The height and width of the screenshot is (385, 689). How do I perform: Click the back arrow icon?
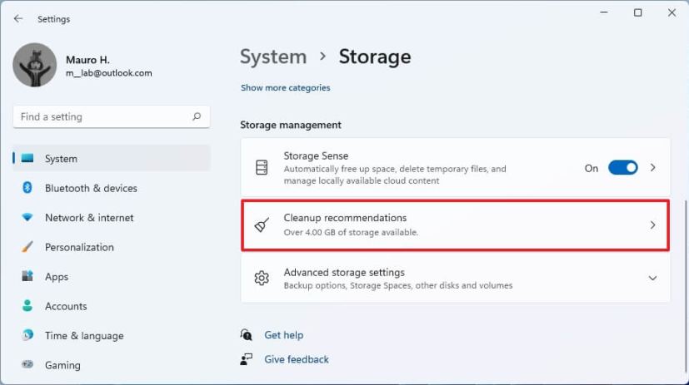coord(18,18)
